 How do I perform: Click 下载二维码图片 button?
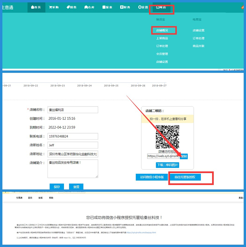pos(168,165)
